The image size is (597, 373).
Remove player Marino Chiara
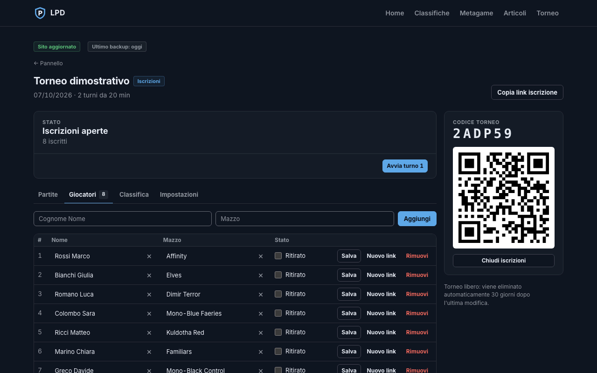(x=417, y=352)
